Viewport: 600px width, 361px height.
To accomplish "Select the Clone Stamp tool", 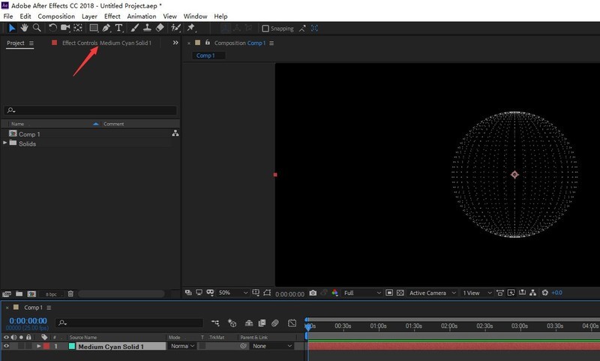I will 148,28.
